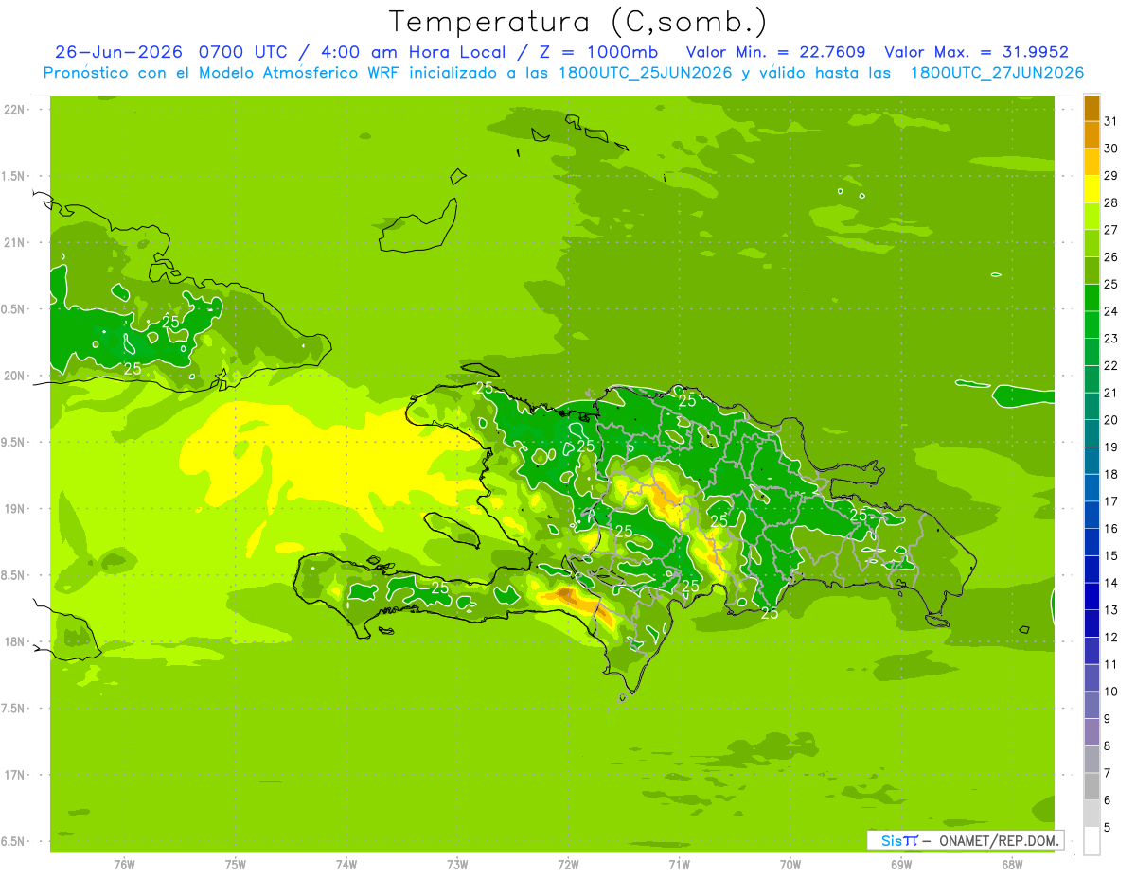Click the dark orange swatch above legend value 31
1136x877 pixels.
pos(1092,108)
